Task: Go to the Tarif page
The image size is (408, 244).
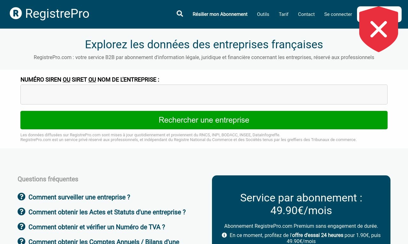Action: 284,14
